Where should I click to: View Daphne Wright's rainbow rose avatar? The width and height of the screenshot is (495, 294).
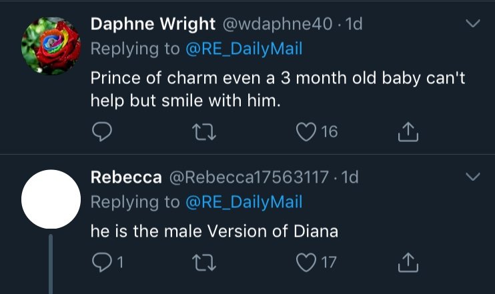[51, 46]
